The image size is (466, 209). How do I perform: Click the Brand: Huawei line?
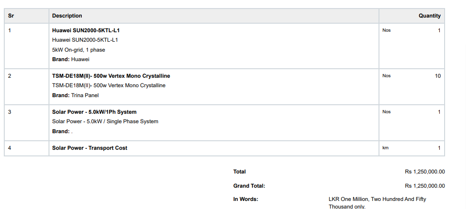point(71,59)
